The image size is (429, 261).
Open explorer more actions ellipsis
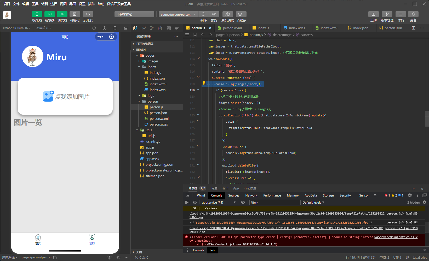[x=176, y=37]
